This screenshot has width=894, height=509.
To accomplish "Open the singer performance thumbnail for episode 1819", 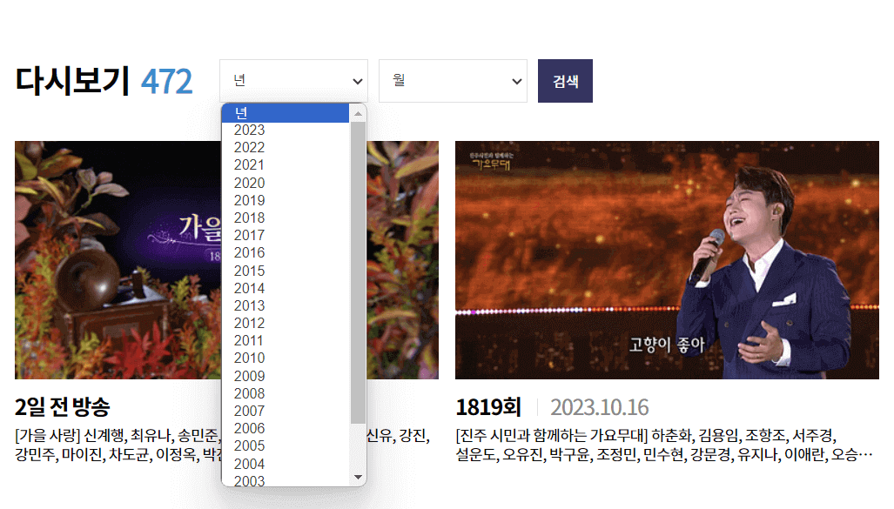I will [x=666, y=259].
